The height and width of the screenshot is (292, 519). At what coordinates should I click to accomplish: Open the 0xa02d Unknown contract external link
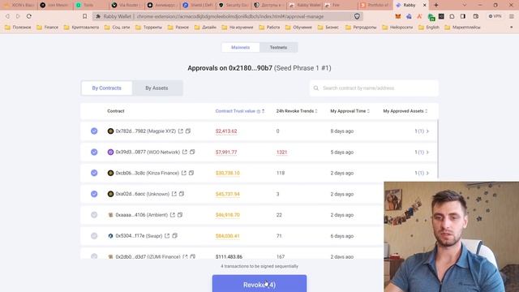click(x=174, y=194)
